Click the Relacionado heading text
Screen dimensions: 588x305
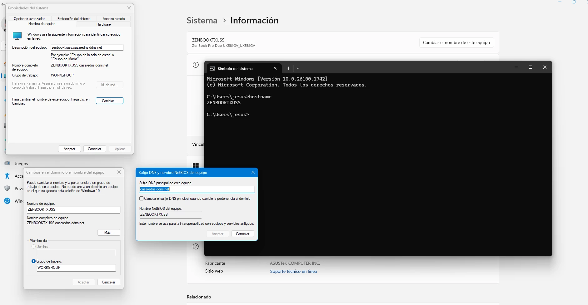pos(199,297)
